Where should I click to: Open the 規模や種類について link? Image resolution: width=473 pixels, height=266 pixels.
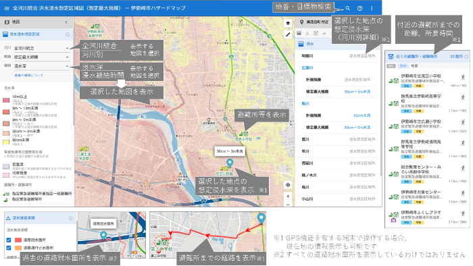coord(28,76)
